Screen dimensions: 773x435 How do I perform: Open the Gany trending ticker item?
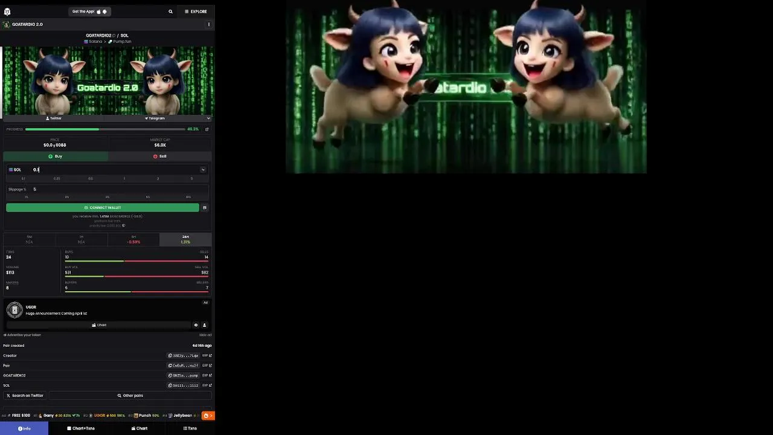pos(57,416)
